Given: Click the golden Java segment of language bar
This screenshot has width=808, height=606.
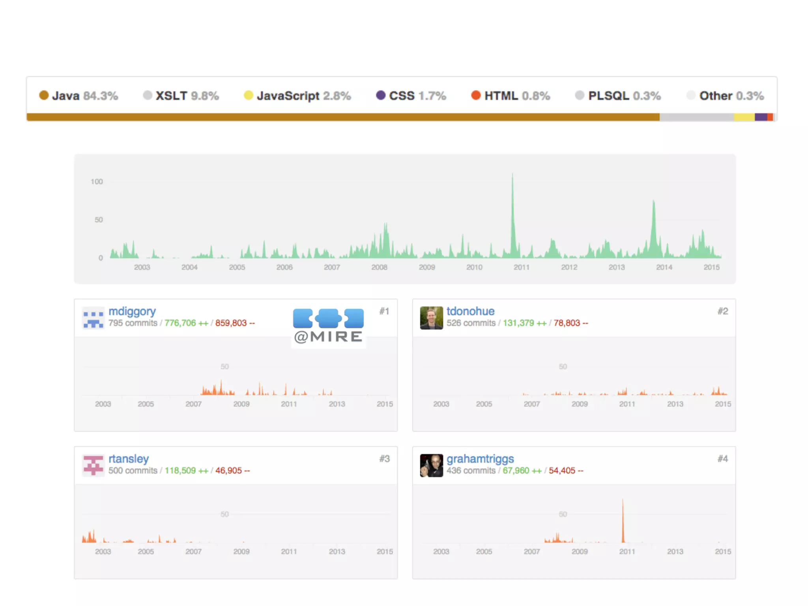Looking at the screenshot, I should pos(343,117).
